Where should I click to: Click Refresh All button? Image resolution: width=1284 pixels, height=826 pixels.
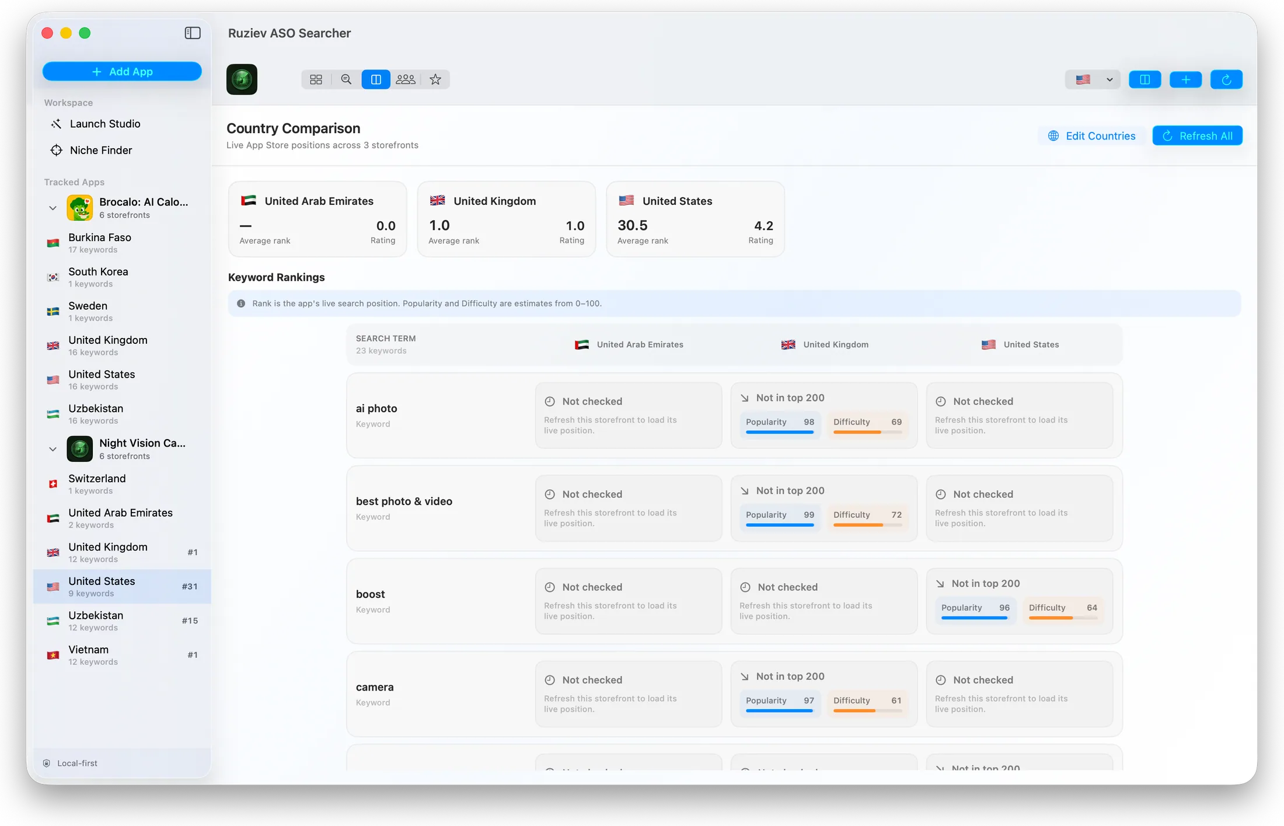click(1197, 136)
